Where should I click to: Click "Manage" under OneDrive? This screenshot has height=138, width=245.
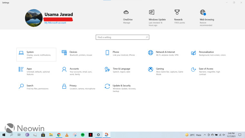tap(127, 23)
